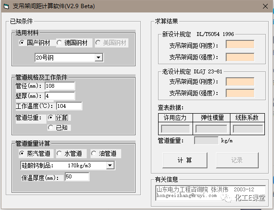Click the 线胀系数 value box
The width and height of the screenshot is (274, 210).
[248, 129]
